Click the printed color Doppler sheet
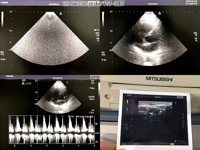Viewport: 200px width, 150px height. 155,119
